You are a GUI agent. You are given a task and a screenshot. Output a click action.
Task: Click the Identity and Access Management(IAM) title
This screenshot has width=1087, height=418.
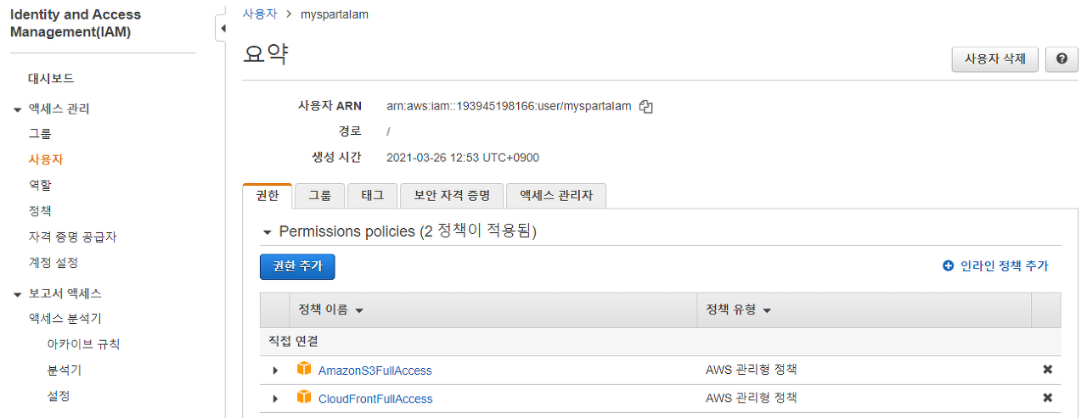pyautogui.click(x=76, y=24)
